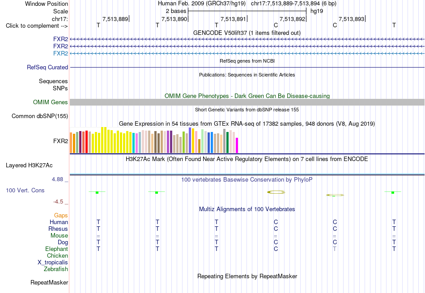Viewport: 425px width, 293px height.
Task: Click the hg19 label beside scale bar
Action: coord(317,11)
